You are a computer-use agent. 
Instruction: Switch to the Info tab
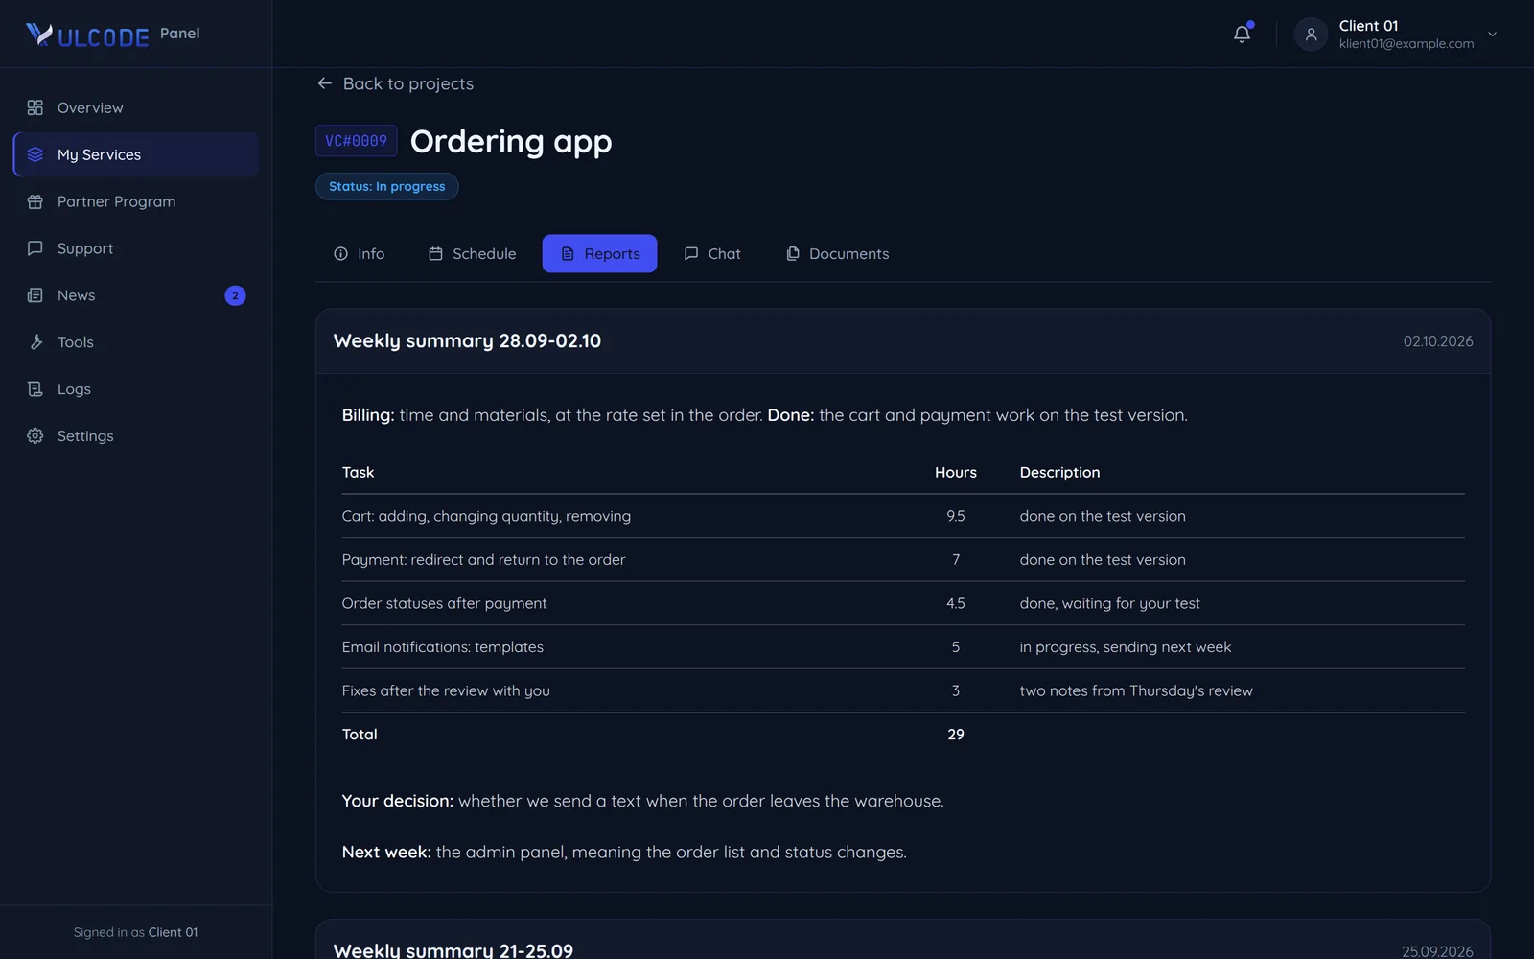360,253
